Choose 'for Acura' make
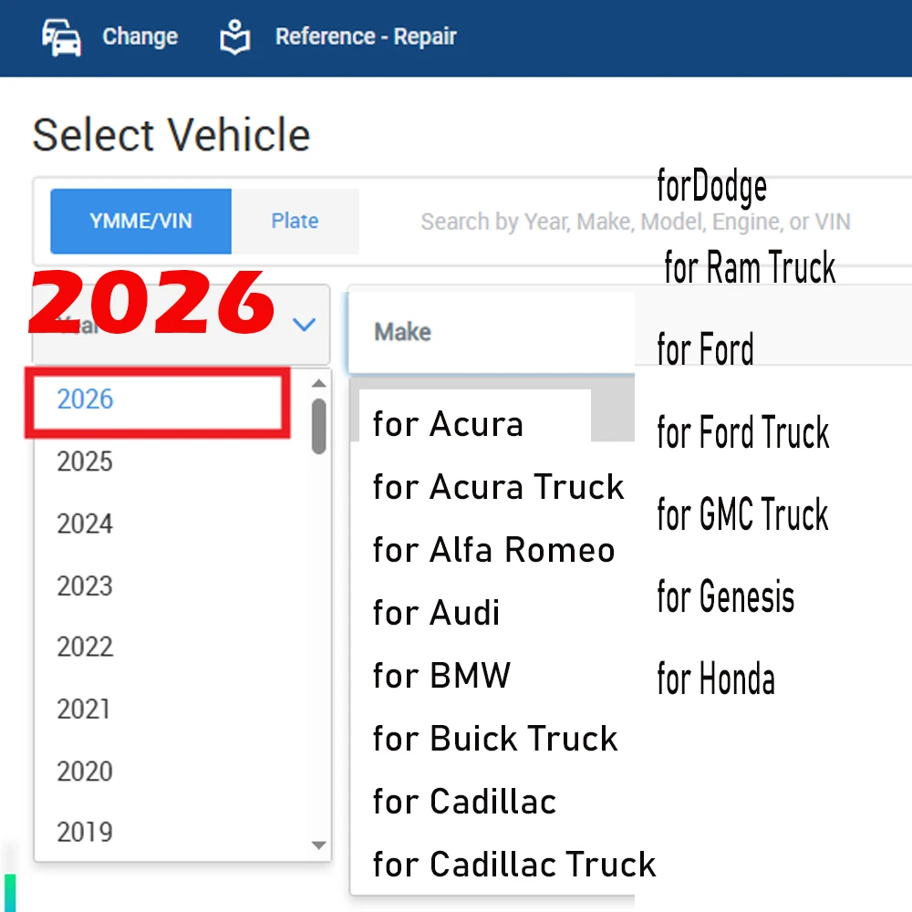The width and height of the screenshot is (912, 912). pos(449,423)
